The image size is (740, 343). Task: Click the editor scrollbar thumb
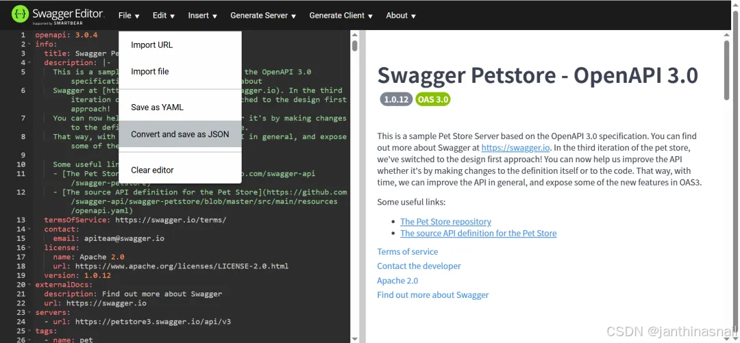click(x=354, y=47)
